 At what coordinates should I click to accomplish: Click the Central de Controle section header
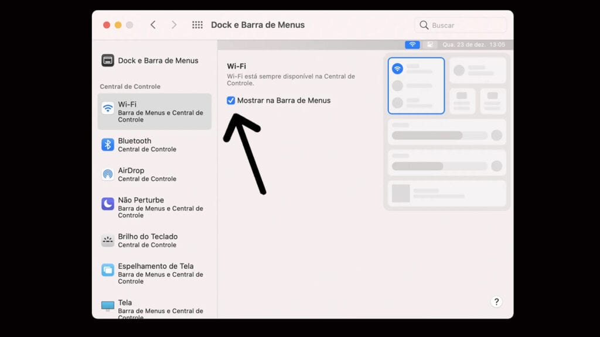tap(130, 87)
